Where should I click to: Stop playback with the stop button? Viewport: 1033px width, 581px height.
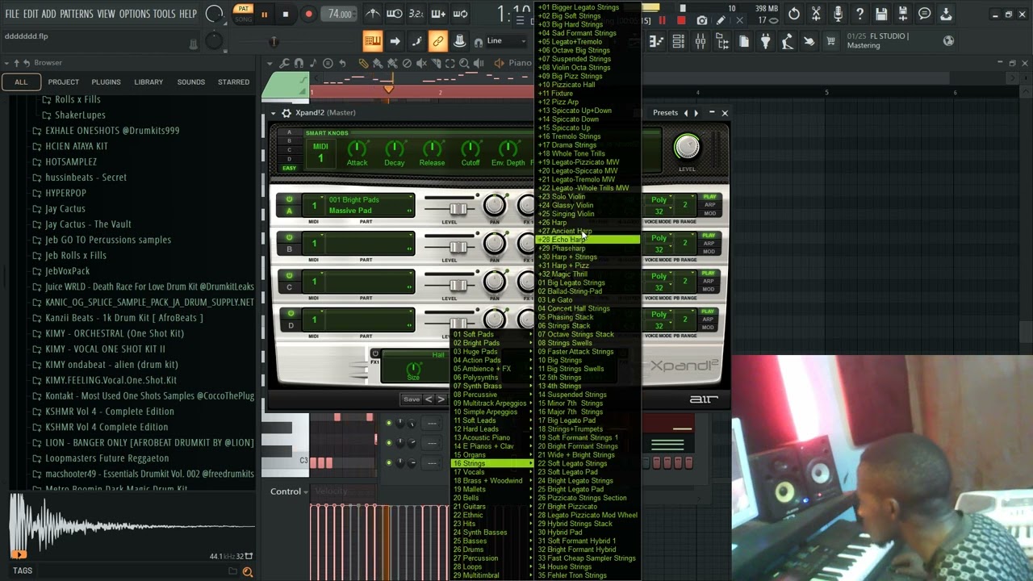[x=285, y=14]
